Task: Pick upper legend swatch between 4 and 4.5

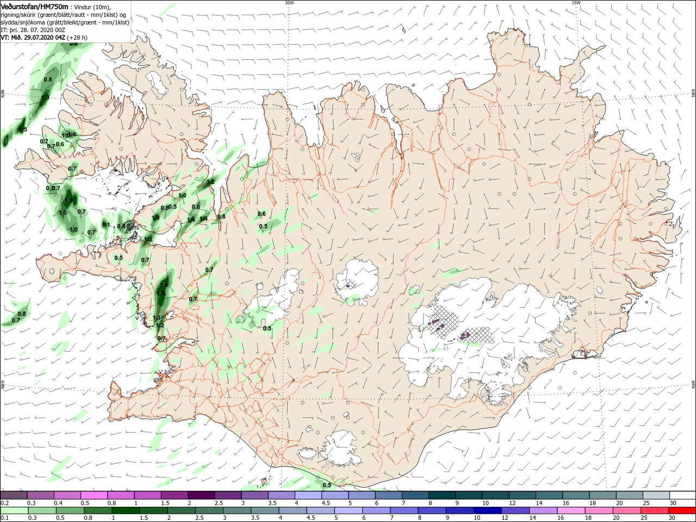Action: point(308,495)
